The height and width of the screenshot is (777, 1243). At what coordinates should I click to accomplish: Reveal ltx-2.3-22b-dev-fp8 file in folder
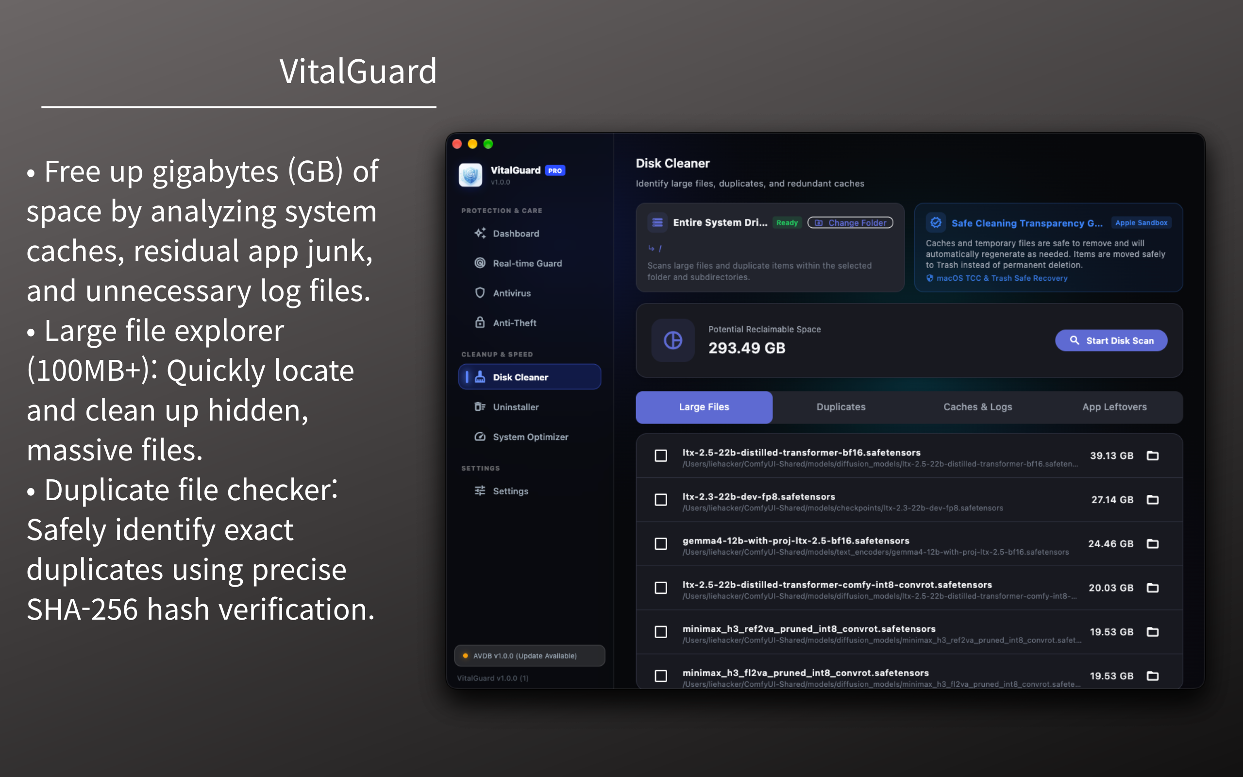point(1153,500)
